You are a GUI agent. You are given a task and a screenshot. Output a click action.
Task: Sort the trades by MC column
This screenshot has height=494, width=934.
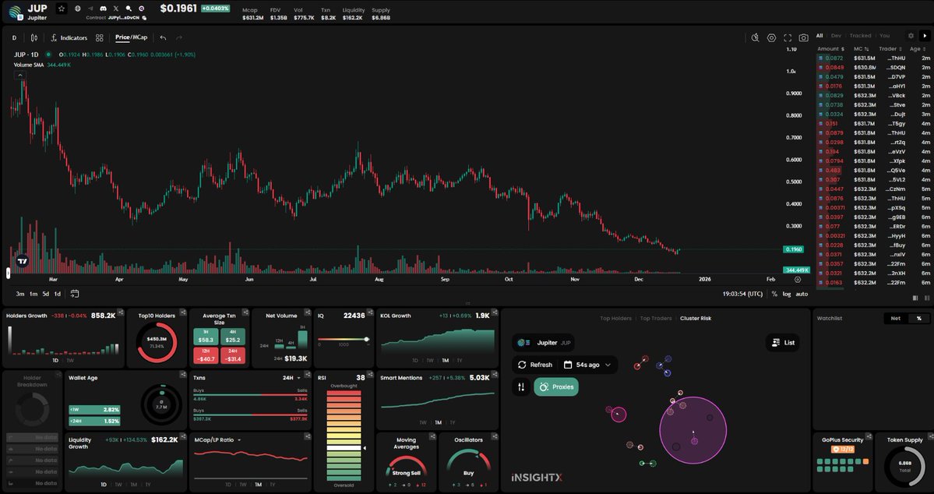(x=861, y=49)
